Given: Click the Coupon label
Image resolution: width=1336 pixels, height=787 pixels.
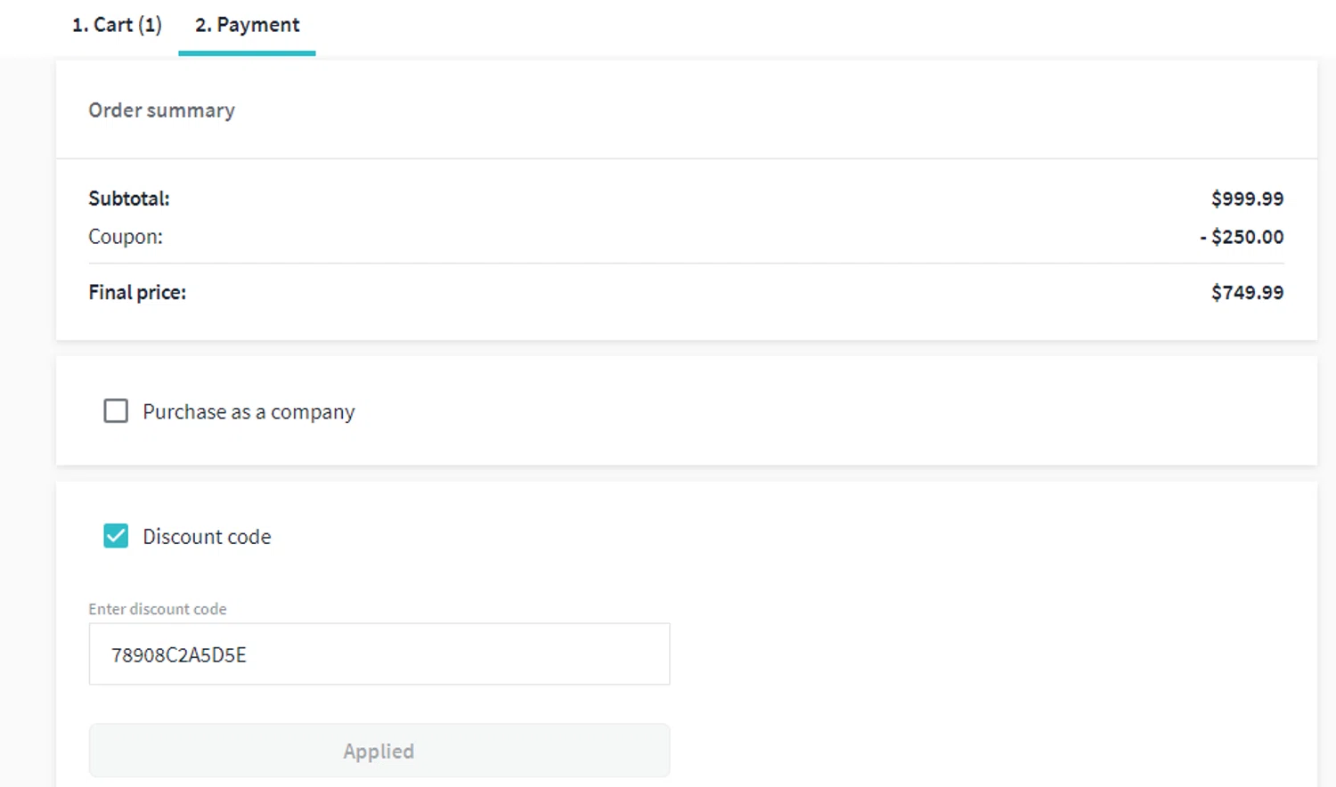Looking at the screenshot, I should tap(126, 237).
